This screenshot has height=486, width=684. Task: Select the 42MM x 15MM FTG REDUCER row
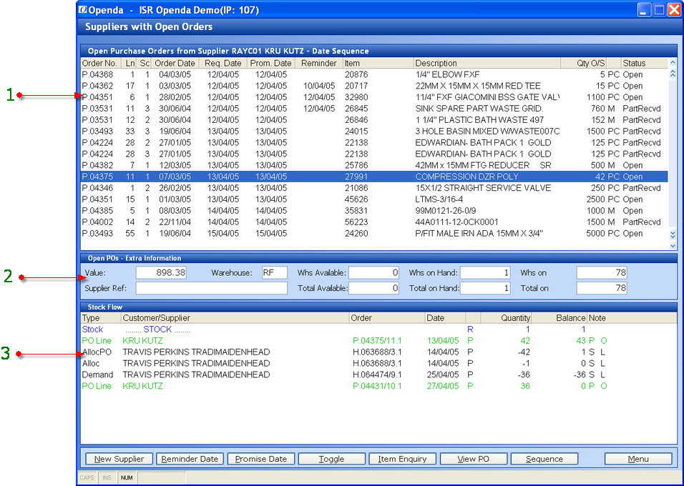(x=374, y=165)
